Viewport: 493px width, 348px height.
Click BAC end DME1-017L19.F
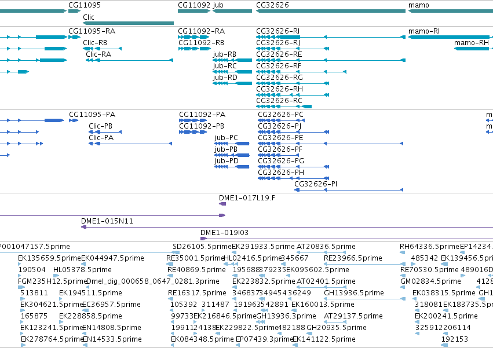[247, 197]
